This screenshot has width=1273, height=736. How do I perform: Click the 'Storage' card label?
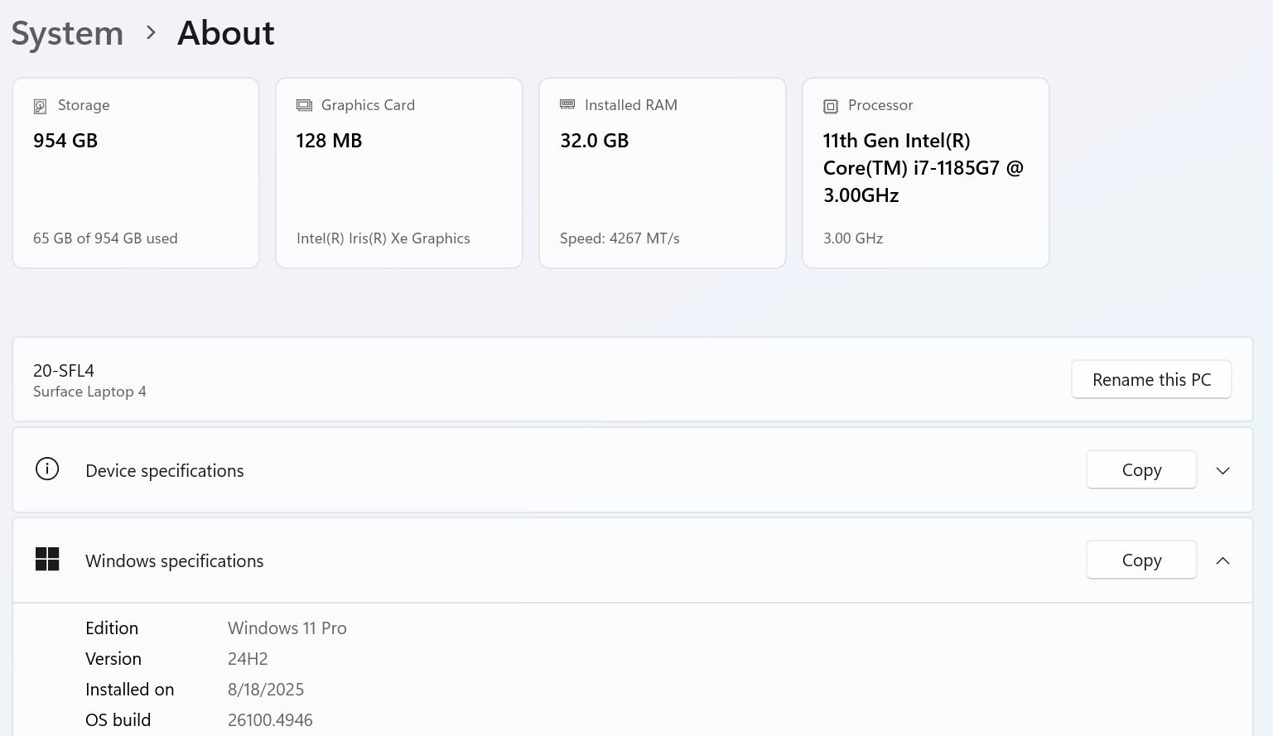[84, 105]
